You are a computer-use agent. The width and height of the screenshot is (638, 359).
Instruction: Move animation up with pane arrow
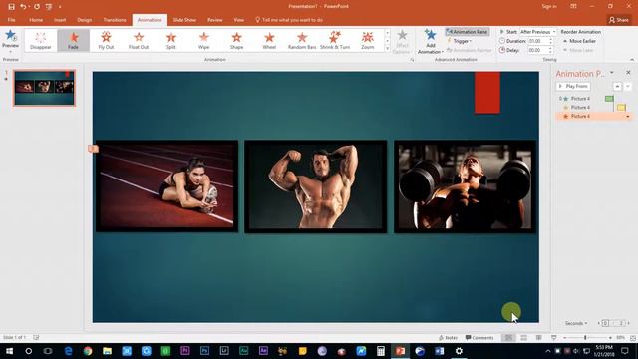pos(617,87)
